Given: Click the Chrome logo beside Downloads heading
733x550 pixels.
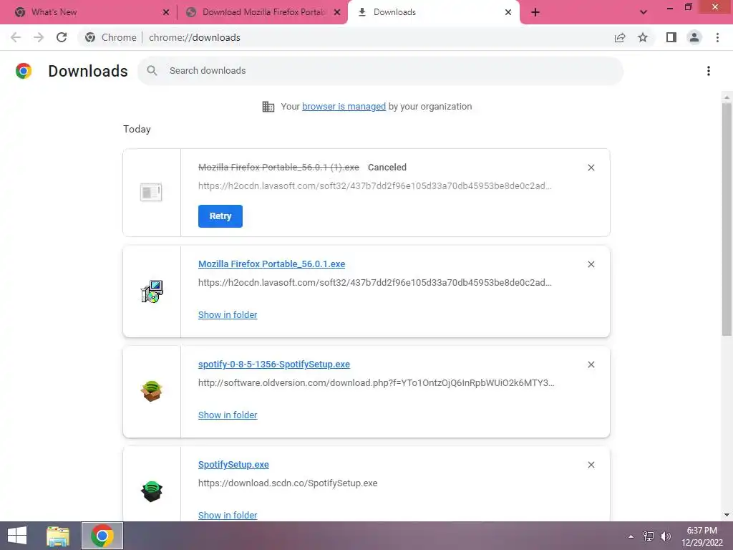Looking at the screenshot, I should 24,71.
